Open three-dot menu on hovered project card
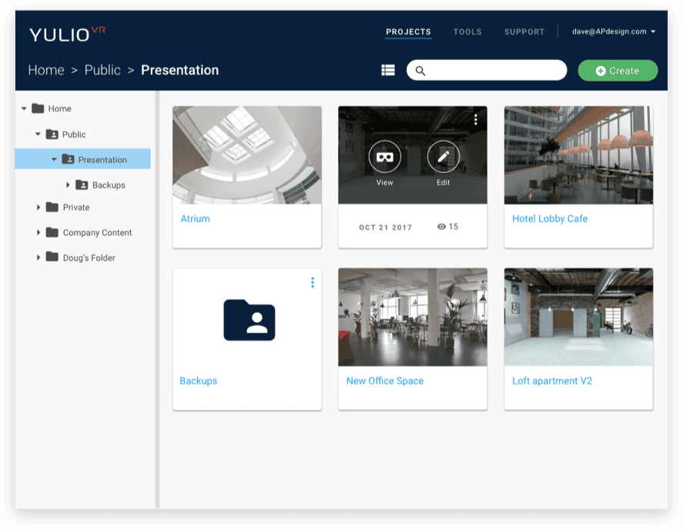The image size is (683, 529). pyautogui.click(x=476, y=120)
